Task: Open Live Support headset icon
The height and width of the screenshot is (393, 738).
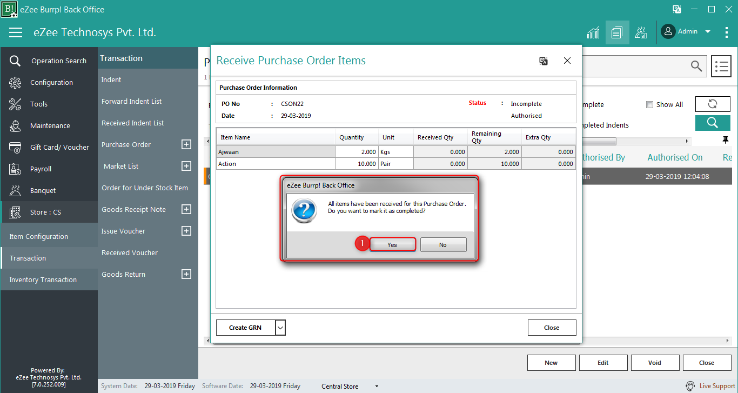Action: coord(690,386)
